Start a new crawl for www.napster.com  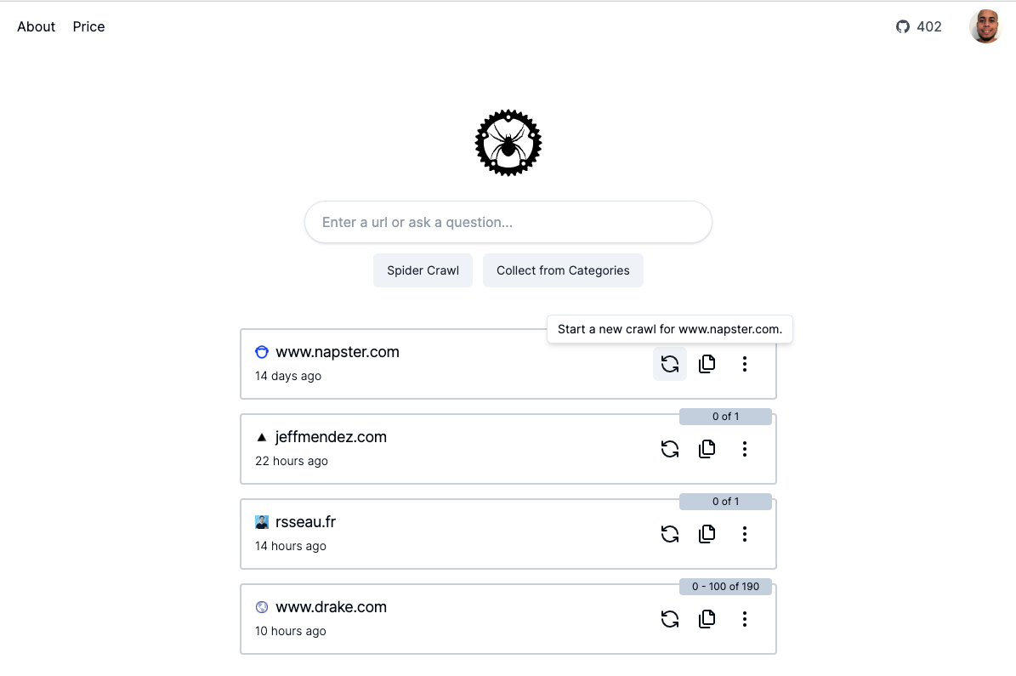670,364
